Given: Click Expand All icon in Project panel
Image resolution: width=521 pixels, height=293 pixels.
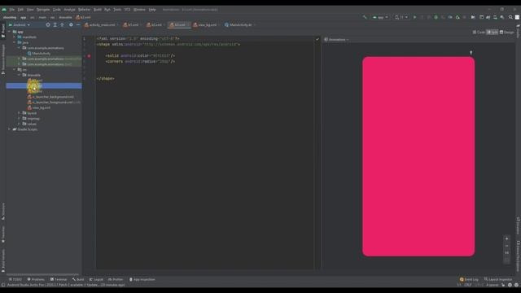Looking at the screenshot, I should (55, 24).
